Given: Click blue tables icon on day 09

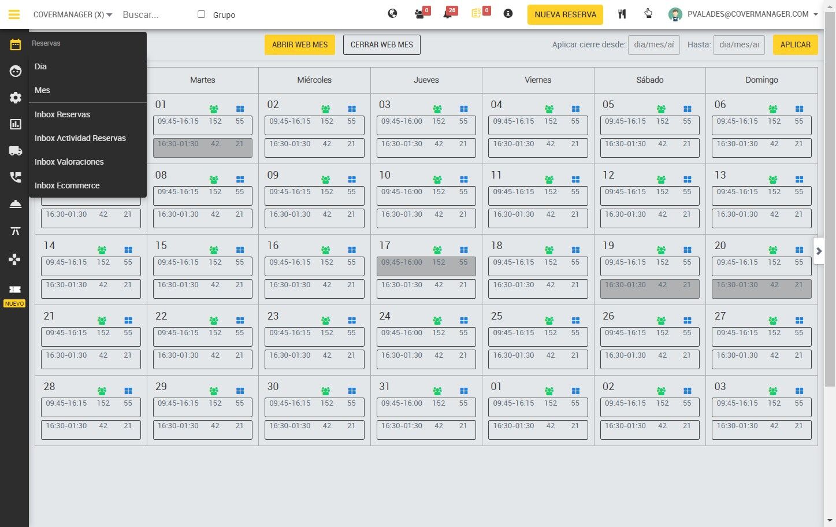Looking at the screenshot, I should point(352,180).
